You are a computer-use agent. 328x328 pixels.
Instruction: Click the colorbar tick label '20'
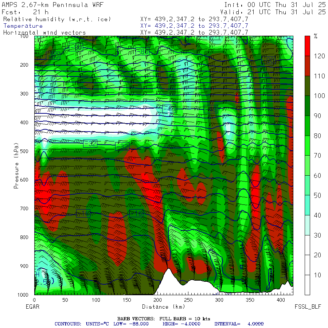(317, 255)
